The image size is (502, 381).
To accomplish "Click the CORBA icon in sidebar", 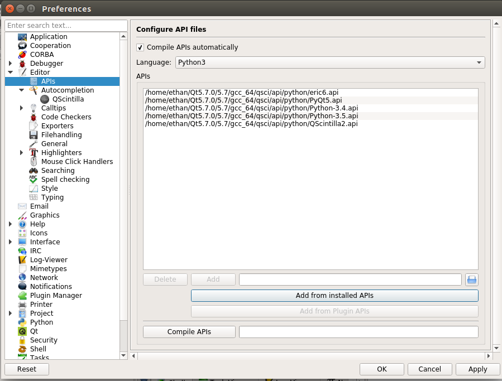I will [22, 55].
